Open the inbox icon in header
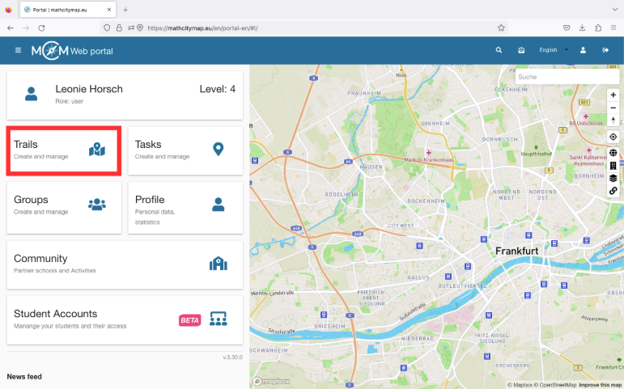Image resolution: width=624 pixels, height=389 pixels. (x=522, y=50)
